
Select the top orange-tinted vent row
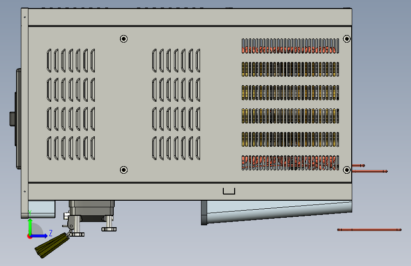click(290, 46)
